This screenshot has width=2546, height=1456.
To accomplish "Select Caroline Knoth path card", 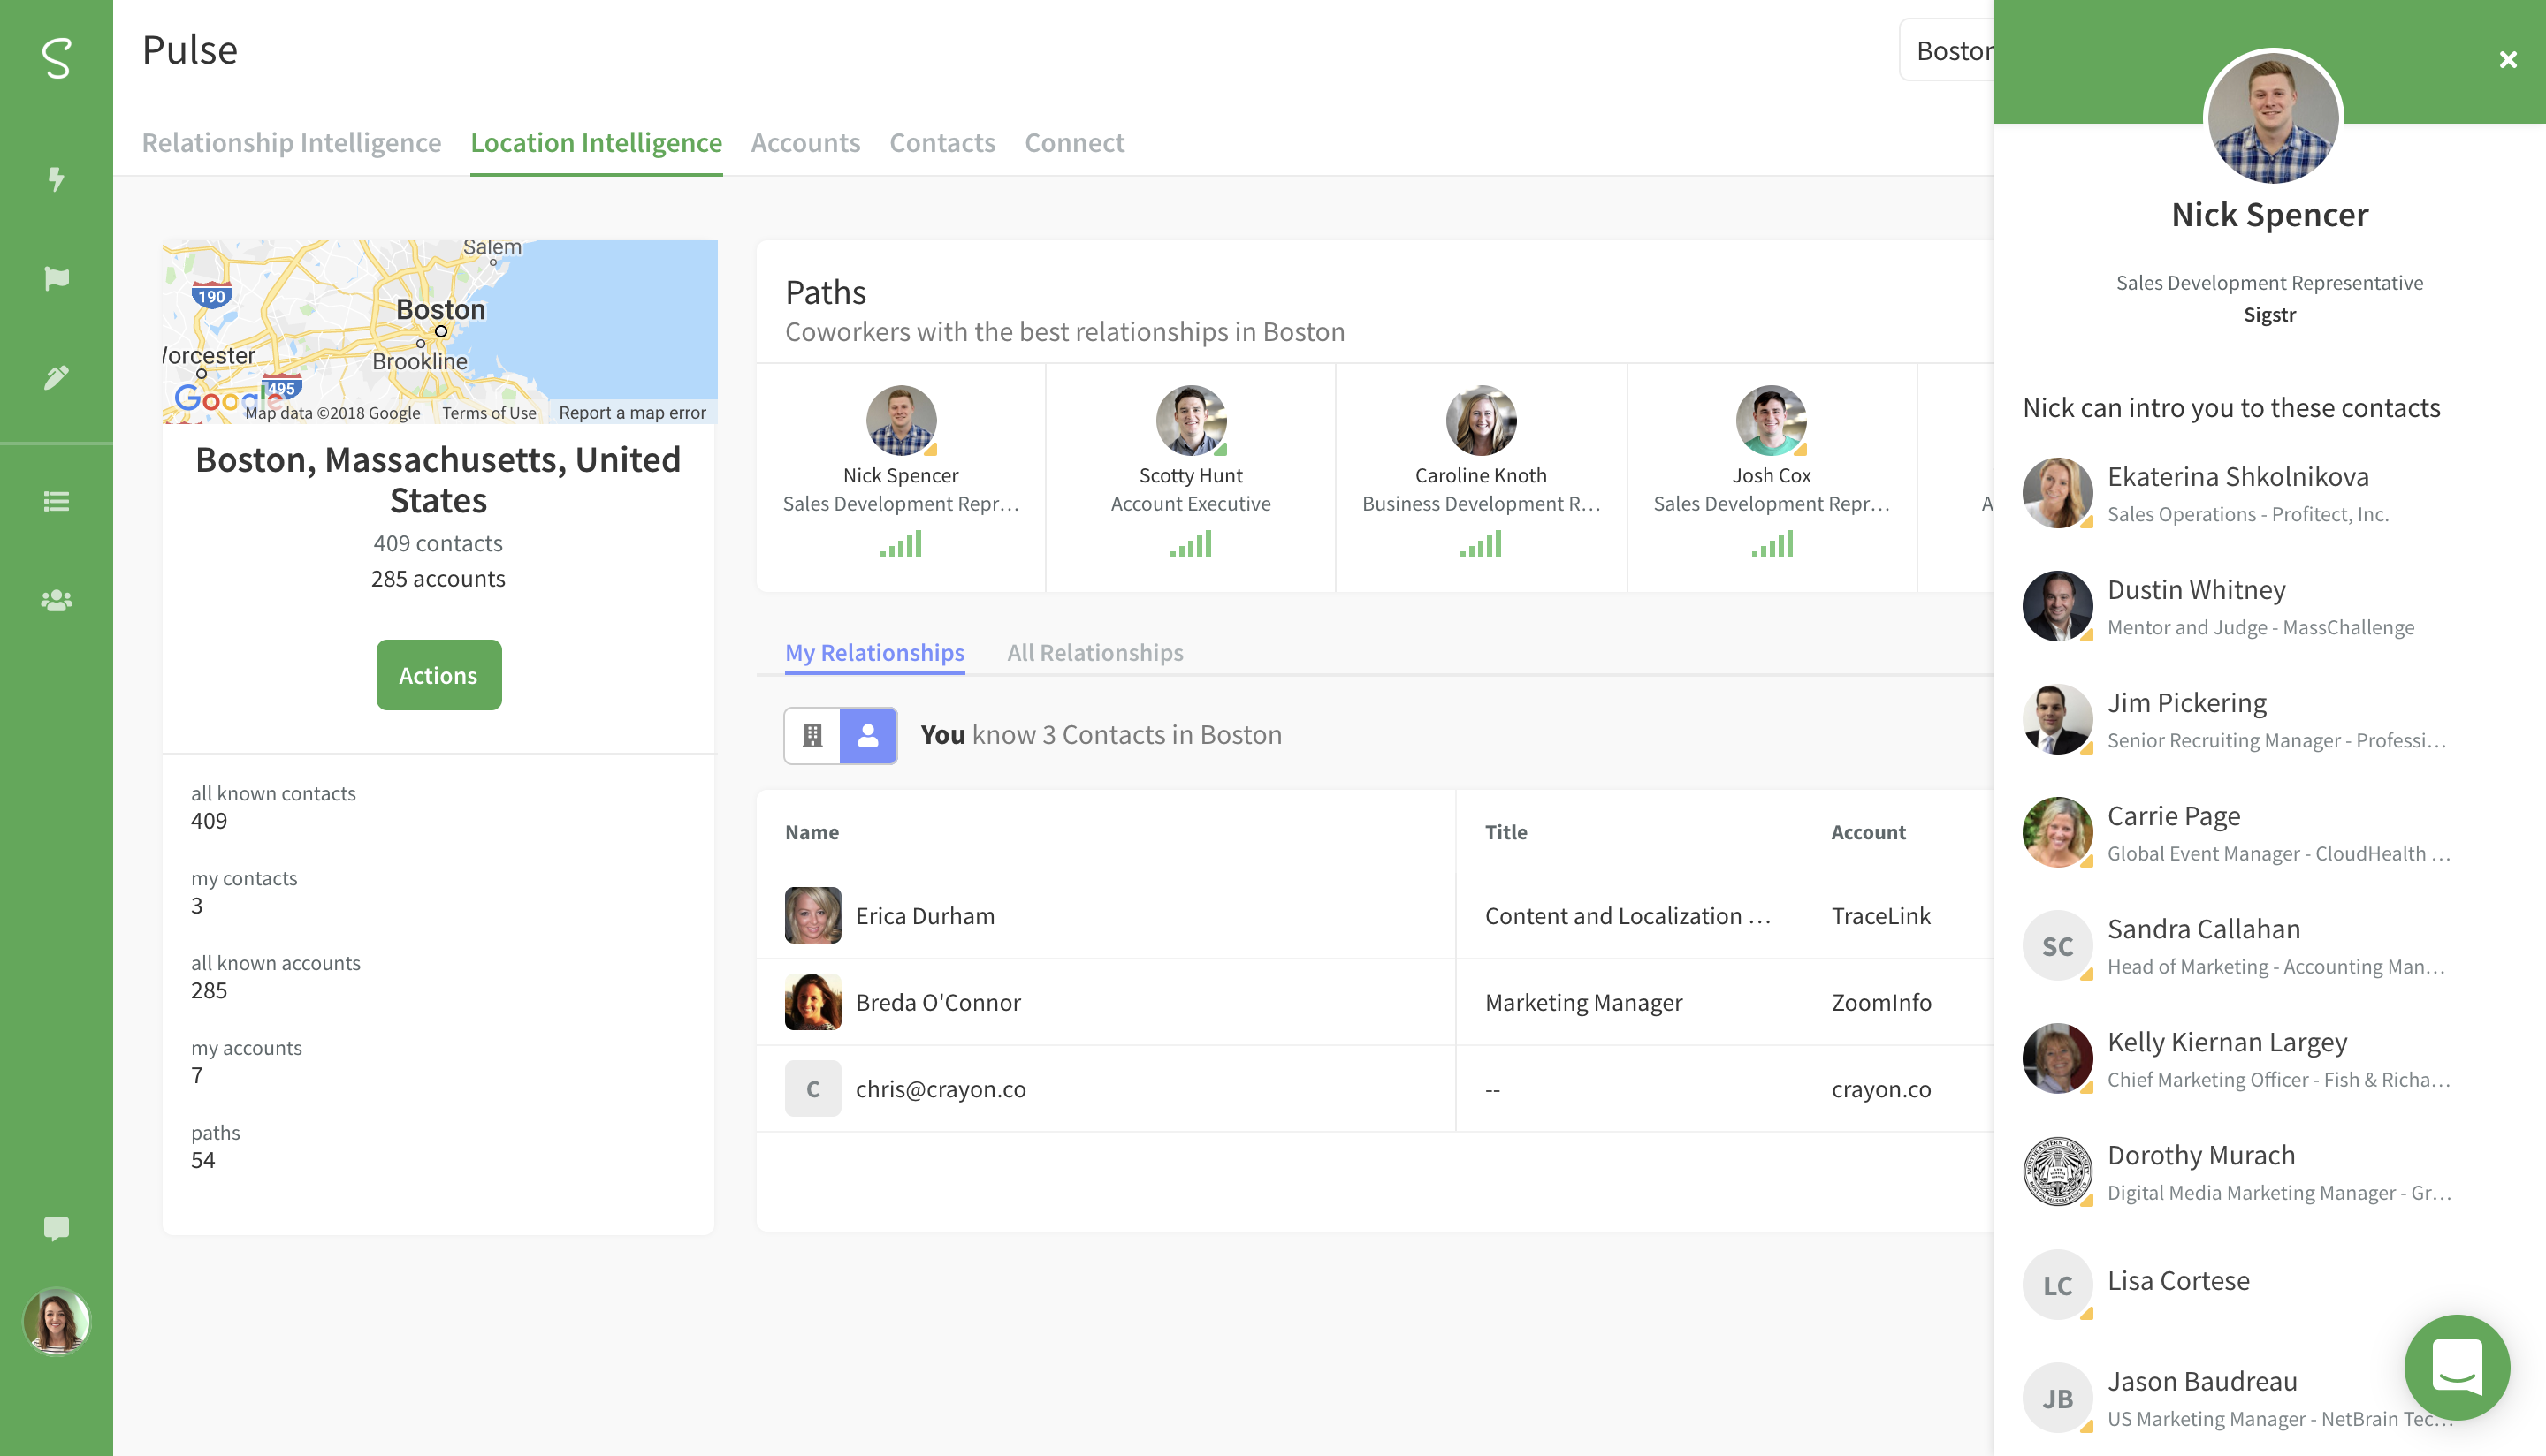I will pyautogui.click(x=1481, y=477).
